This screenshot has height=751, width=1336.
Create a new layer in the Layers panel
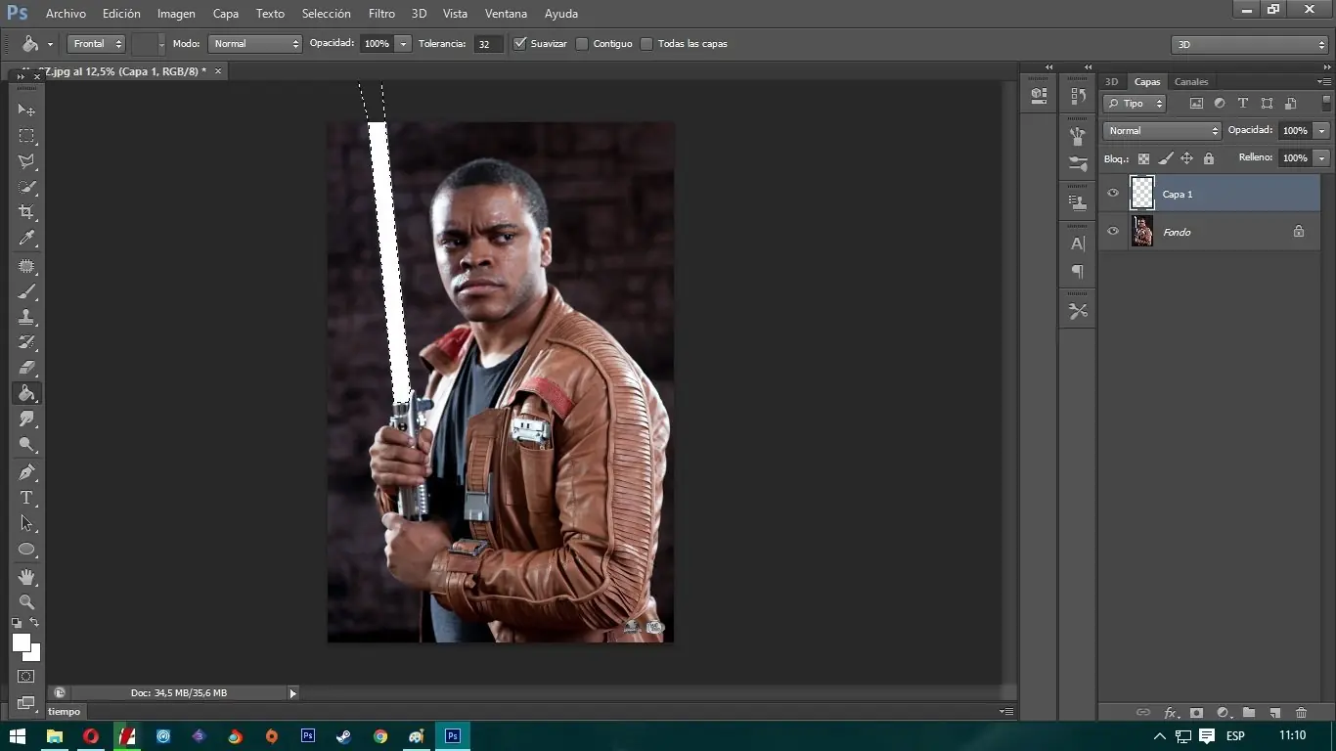click(x=1274, y=713)
